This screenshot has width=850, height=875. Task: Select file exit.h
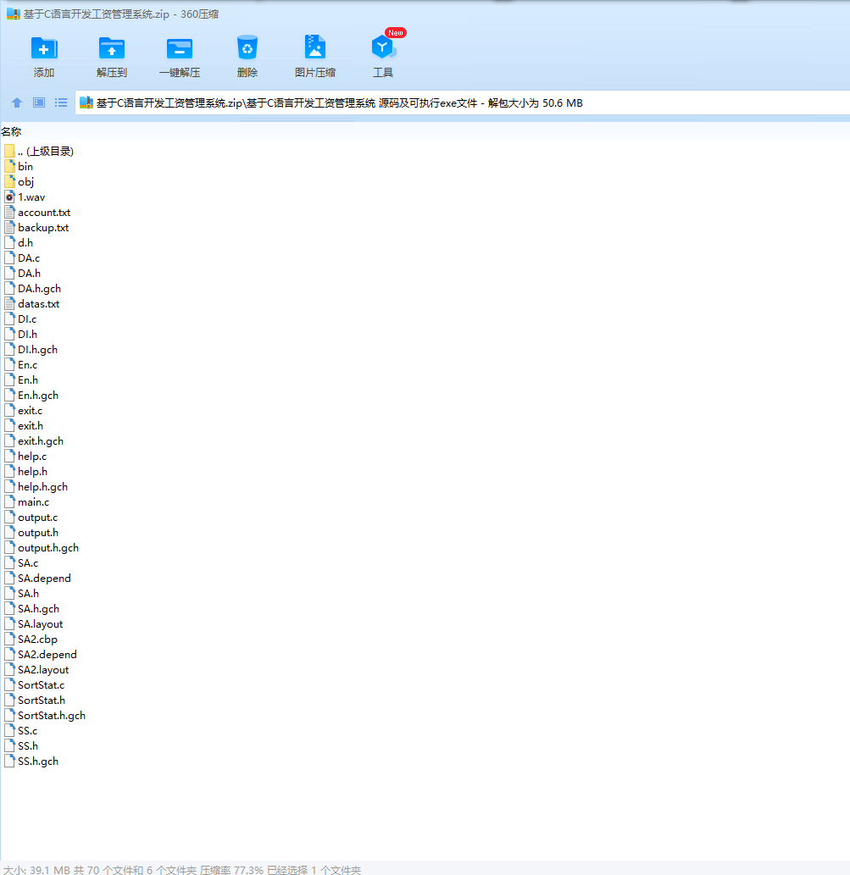tap(24, 426)
